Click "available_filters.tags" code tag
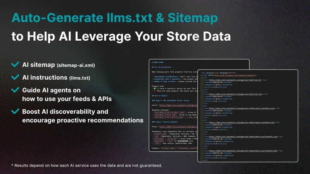The height and width of the screenshot is (174, 310). point(165,115)
